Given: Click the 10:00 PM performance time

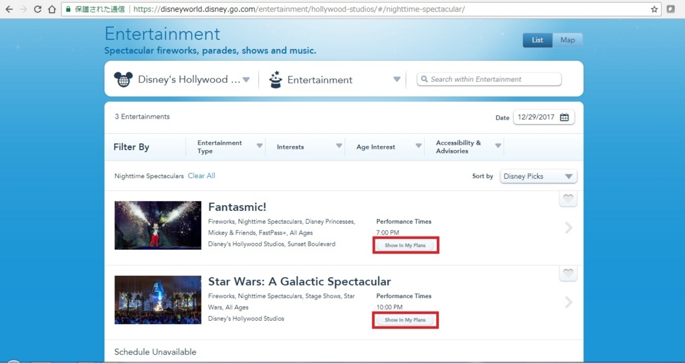Looking at the screenshot, I should [x=390, y=307].
